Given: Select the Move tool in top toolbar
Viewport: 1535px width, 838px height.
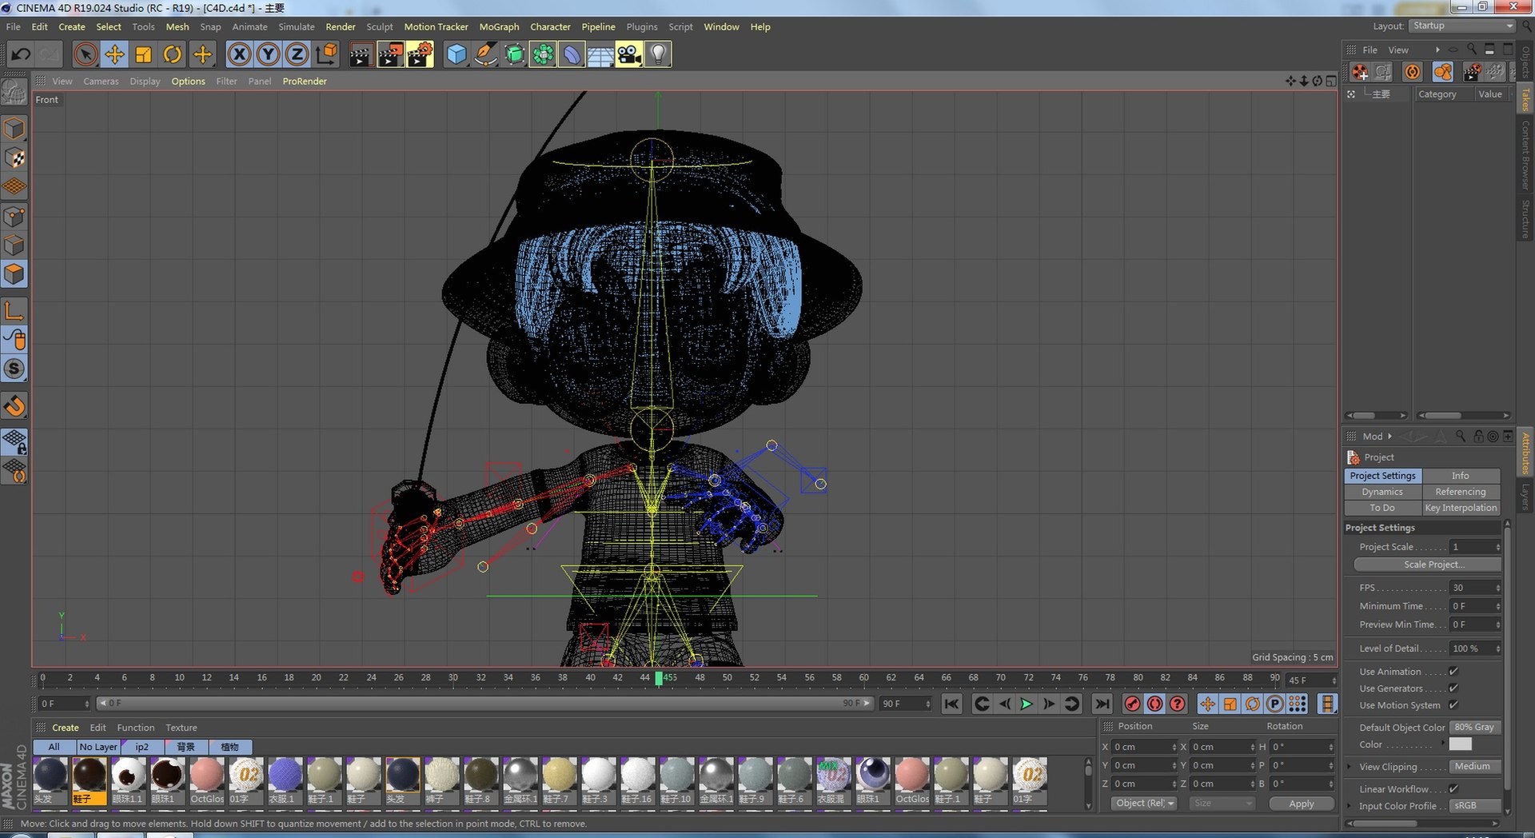Looking at the screenshot, I should coord(114,54).
